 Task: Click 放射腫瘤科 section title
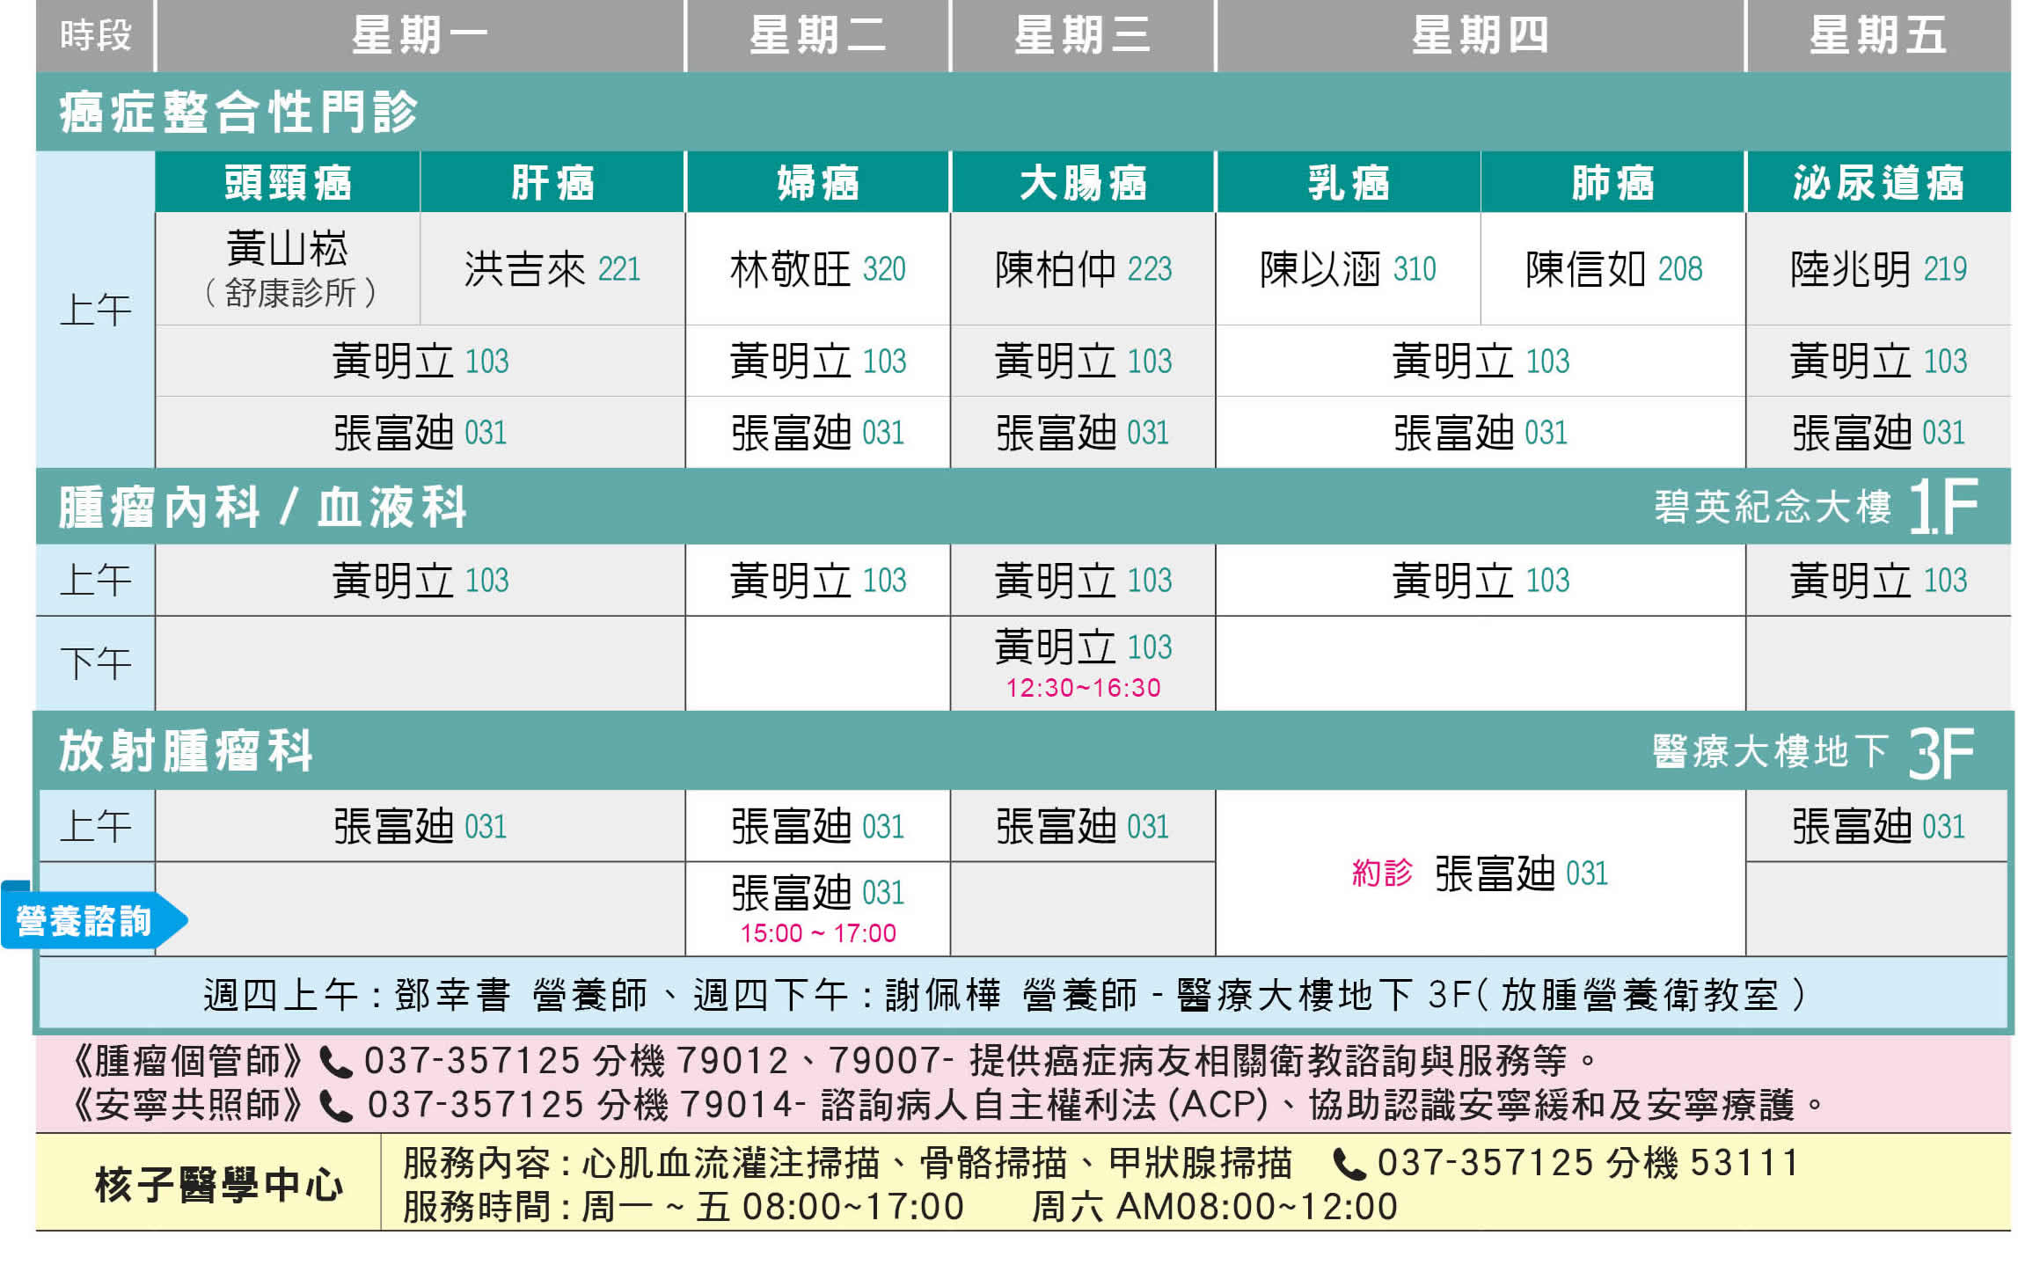coord(186,752)
